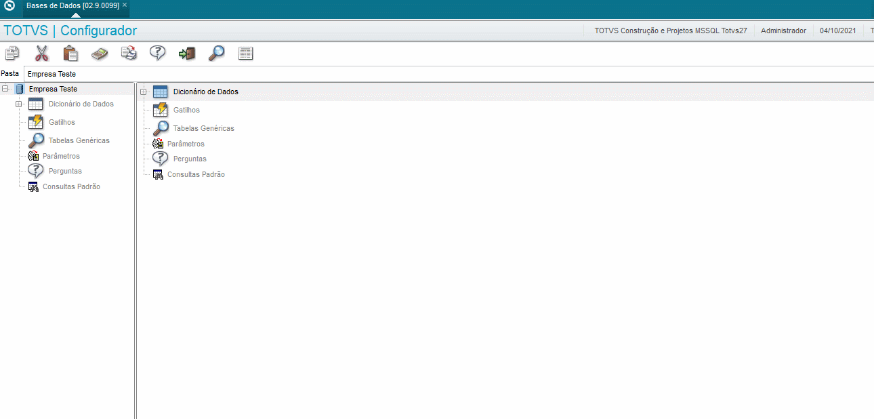Image resolution: width=874 pixels, height=419 pixels.
Task: Select the Bases de Dados [02.9.0099] tab
Action: pos(72,5)
